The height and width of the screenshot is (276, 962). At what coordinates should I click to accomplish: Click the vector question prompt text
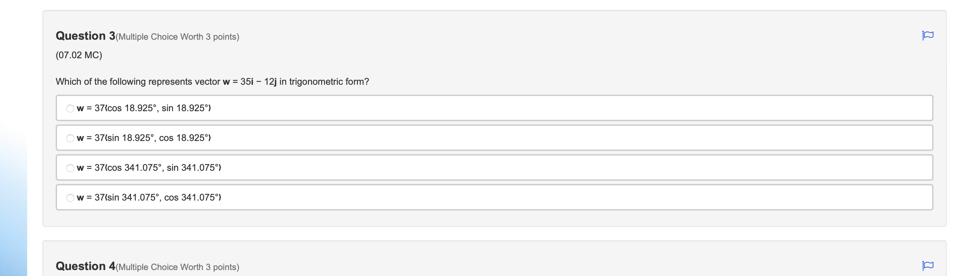(212, 81)
